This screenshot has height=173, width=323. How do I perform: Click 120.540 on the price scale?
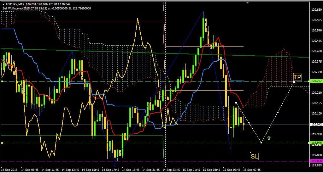click(316, 31)
